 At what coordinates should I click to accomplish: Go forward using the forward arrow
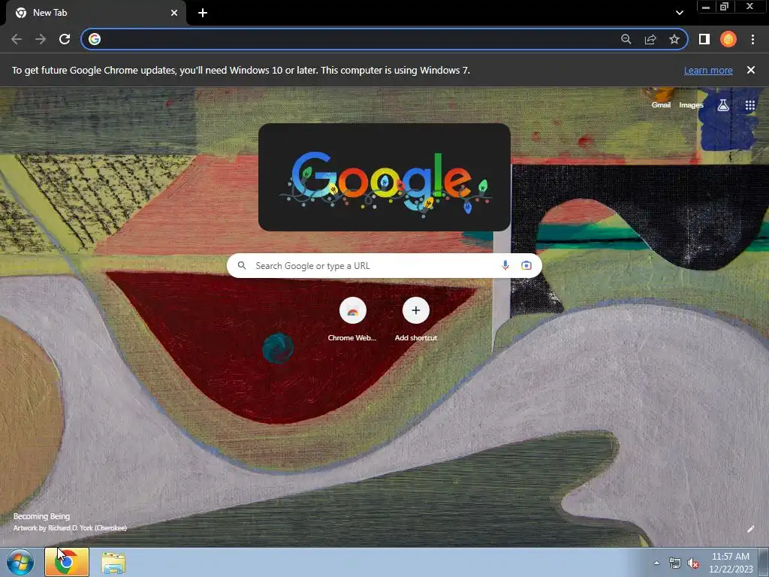tap(41, 39)
